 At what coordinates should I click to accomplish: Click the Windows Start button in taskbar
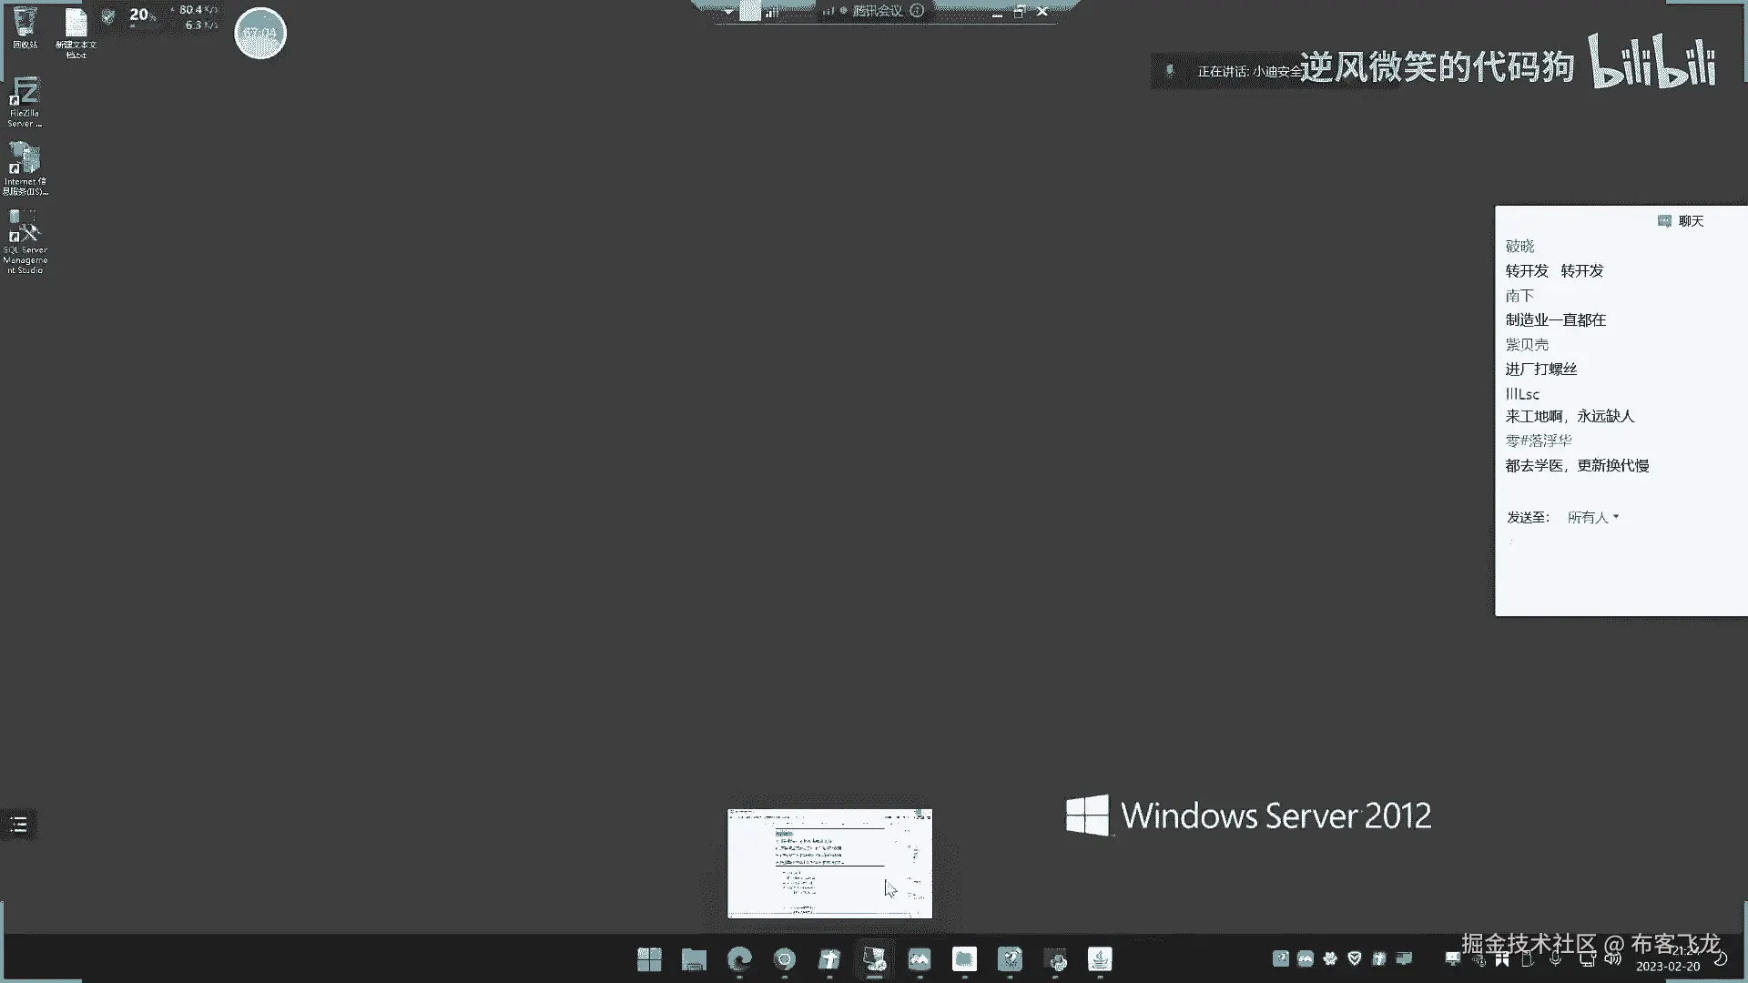(649, 958)
